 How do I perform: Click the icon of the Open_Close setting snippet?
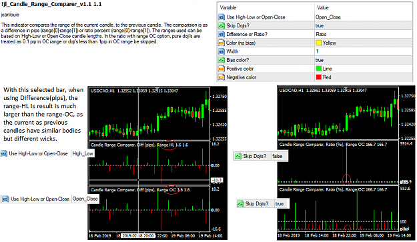coord(5,199)
